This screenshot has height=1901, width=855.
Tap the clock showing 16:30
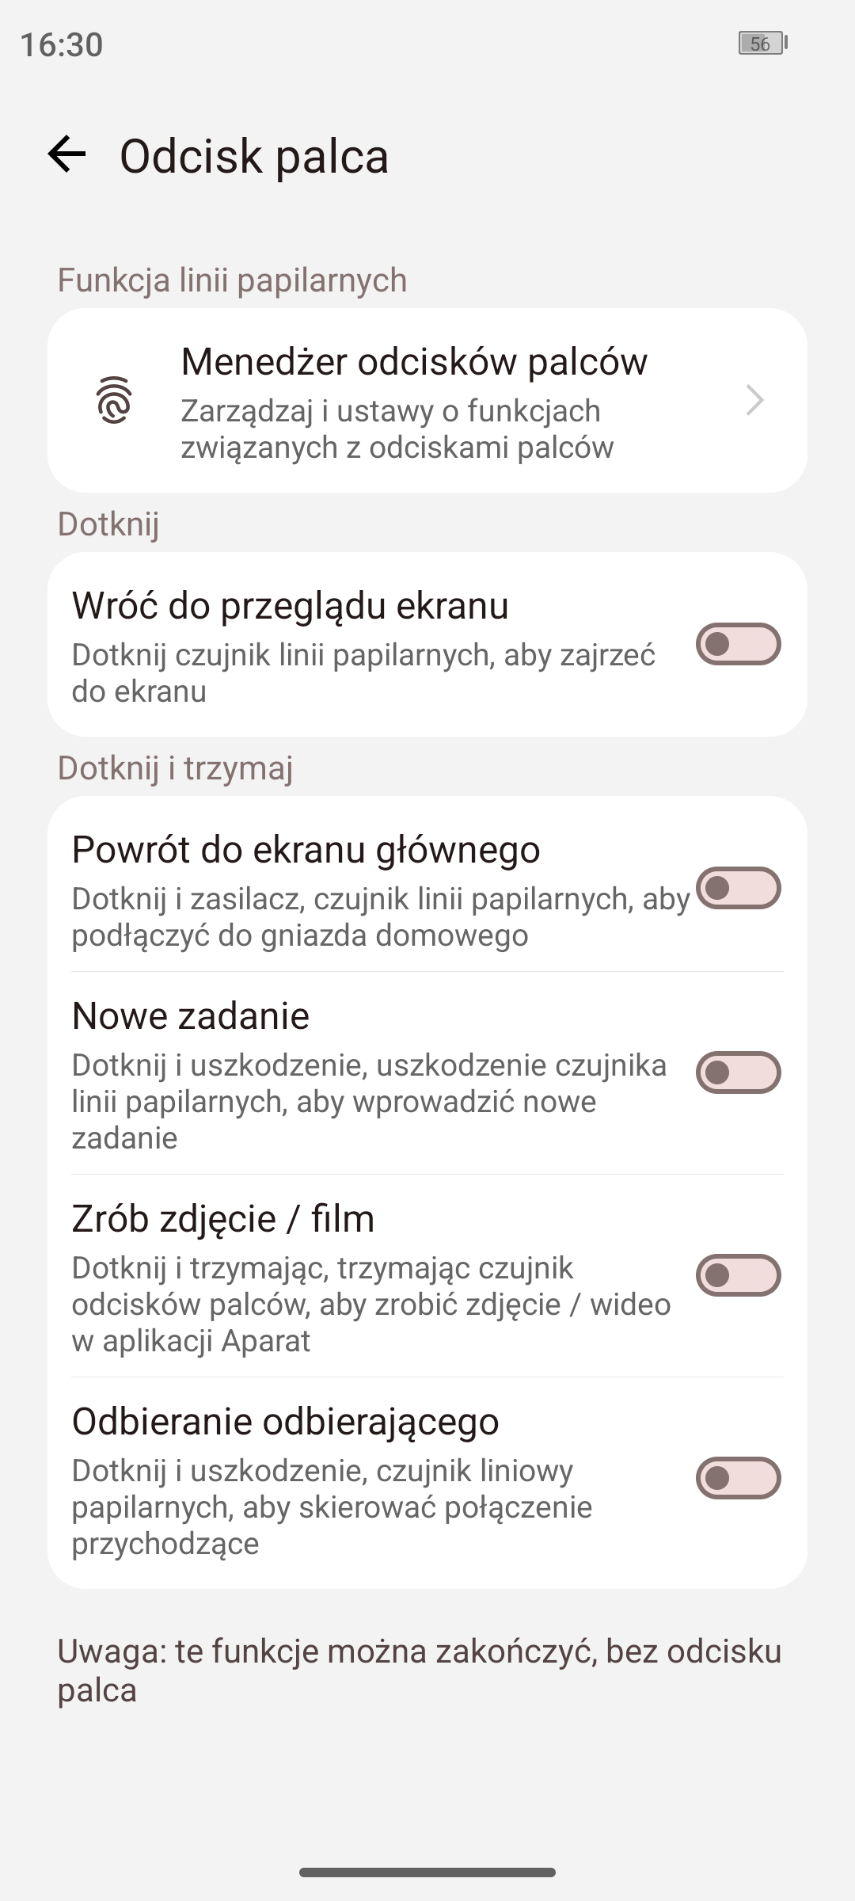62,45
